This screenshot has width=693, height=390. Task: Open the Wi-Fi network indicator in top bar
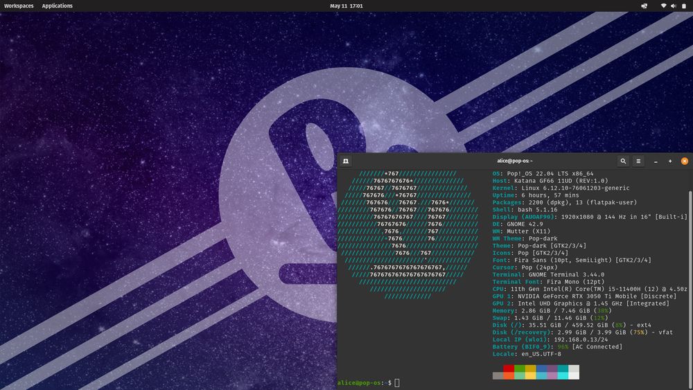tap(663, 6)
